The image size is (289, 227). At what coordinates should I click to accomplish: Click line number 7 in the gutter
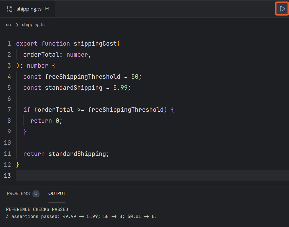(9, 110)
